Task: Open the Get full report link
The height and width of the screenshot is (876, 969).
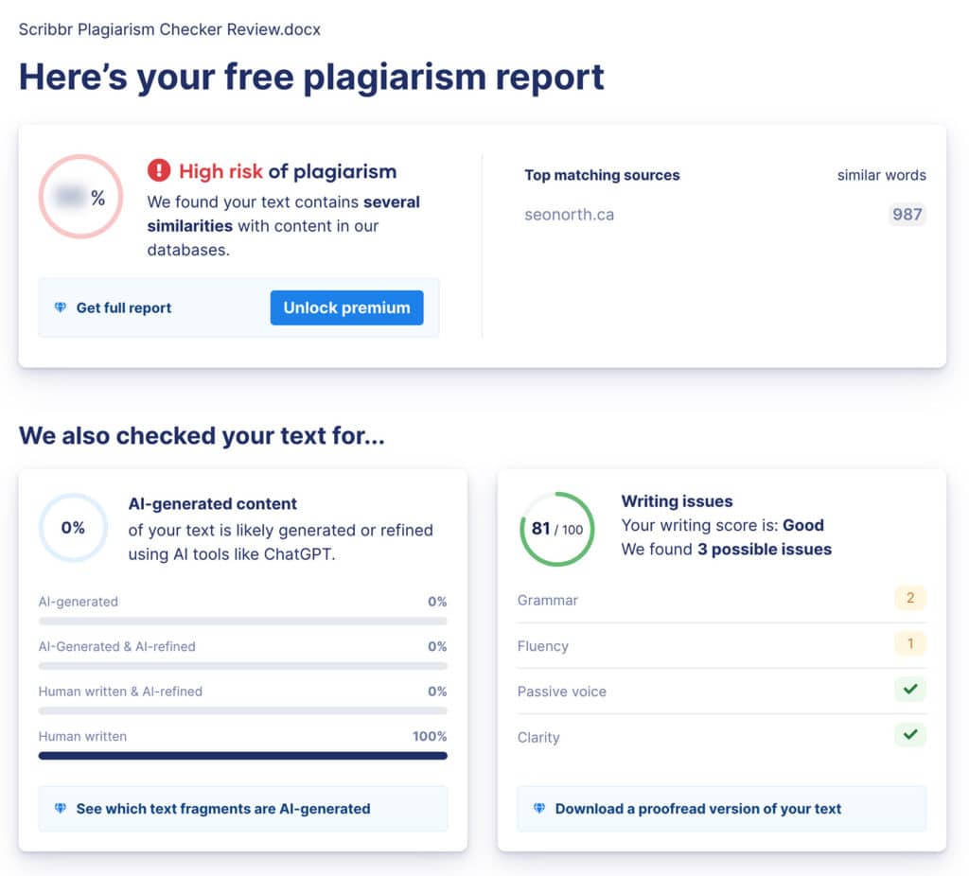Action: (124, 307)
